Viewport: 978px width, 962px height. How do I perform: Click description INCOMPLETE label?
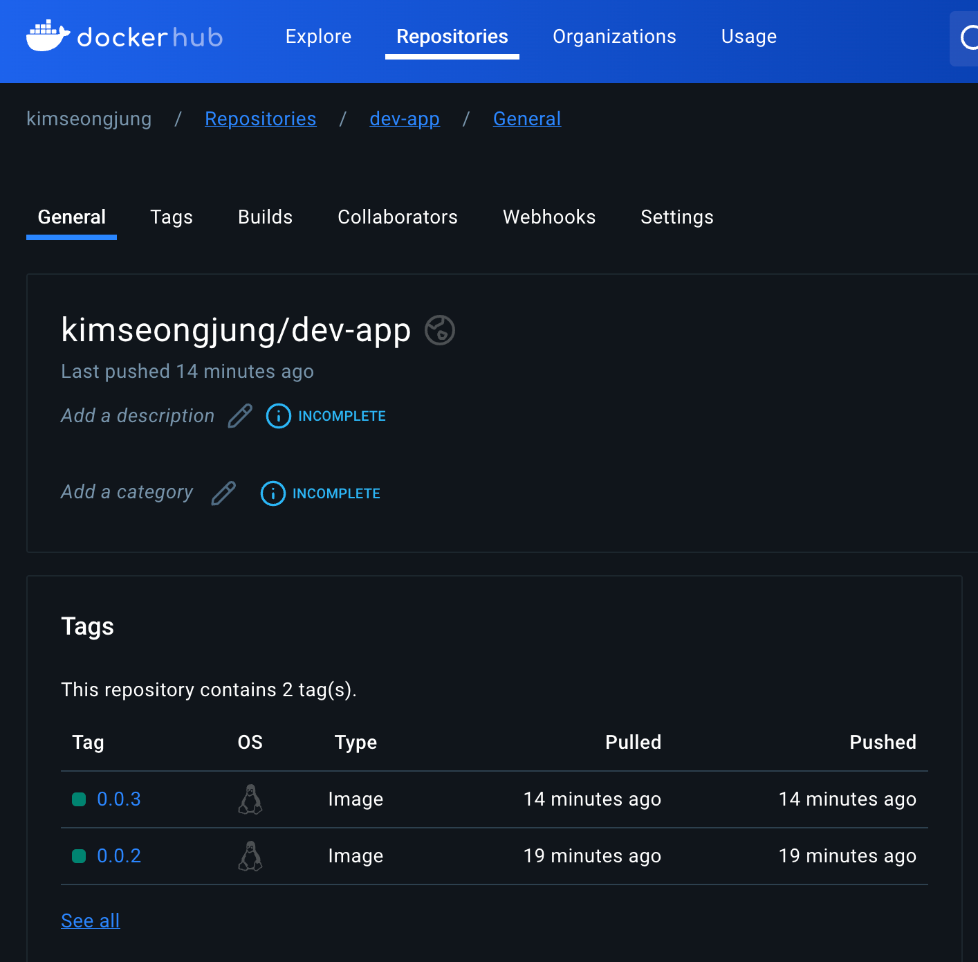342,417
